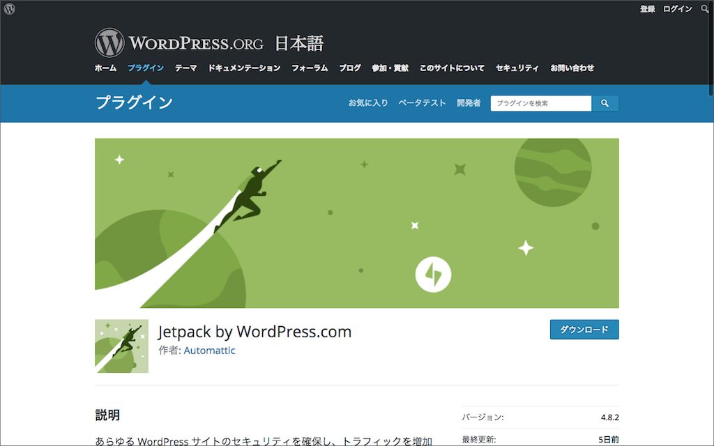Open the Automattic author link
The image size is (714, 446).
[209, 351]
